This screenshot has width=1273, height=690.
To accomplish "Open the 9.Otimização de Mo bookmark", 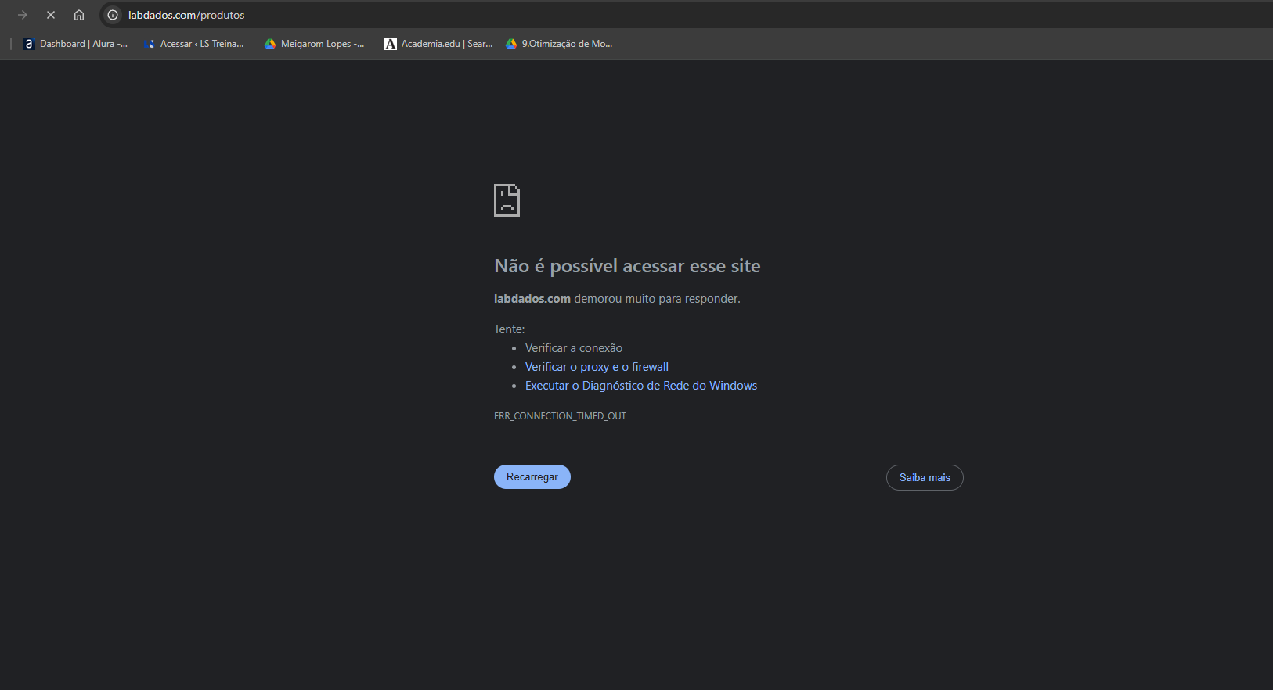I will tap(559, 44).
